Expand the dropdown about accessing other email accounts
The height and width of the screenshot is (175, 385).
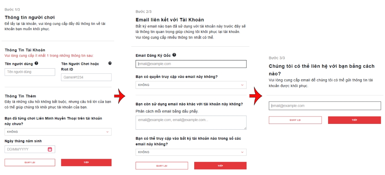pyautogui.click(x=191, y=152)
